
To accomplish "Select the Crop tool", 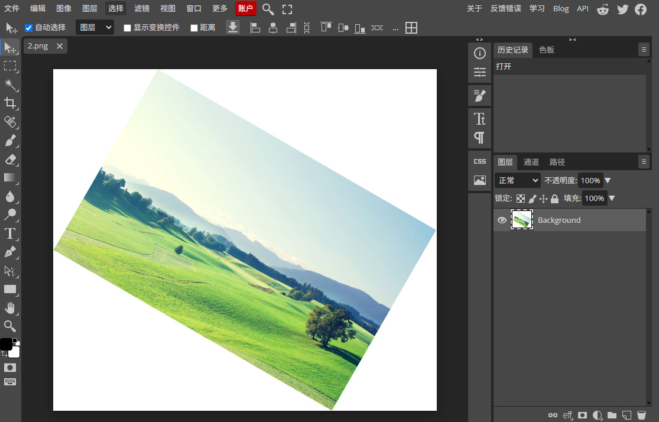I will tap(11, 103).
